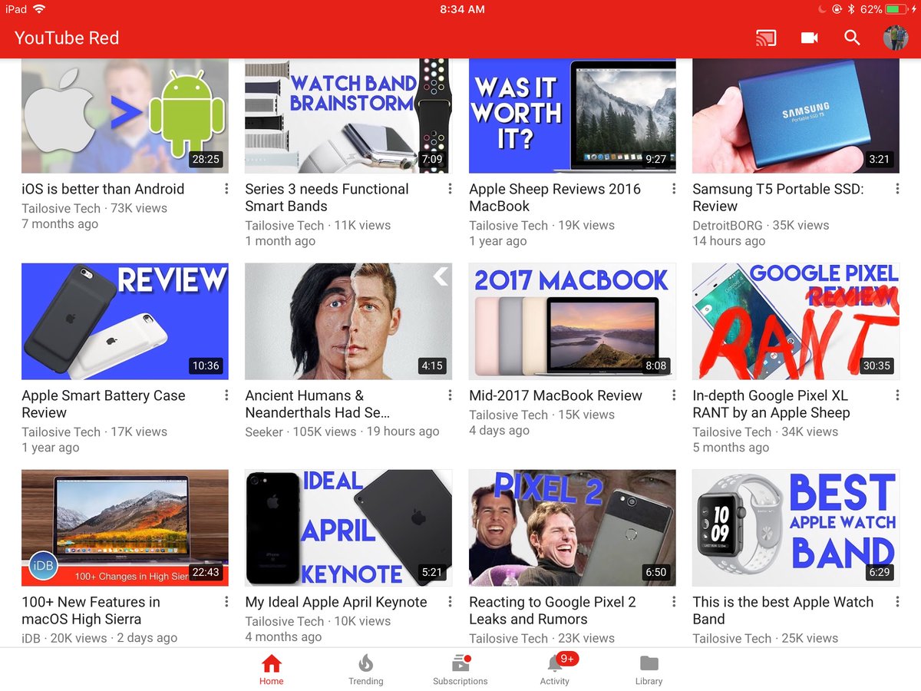Play the 2017 MacBook thumbnail

[573, 322]
